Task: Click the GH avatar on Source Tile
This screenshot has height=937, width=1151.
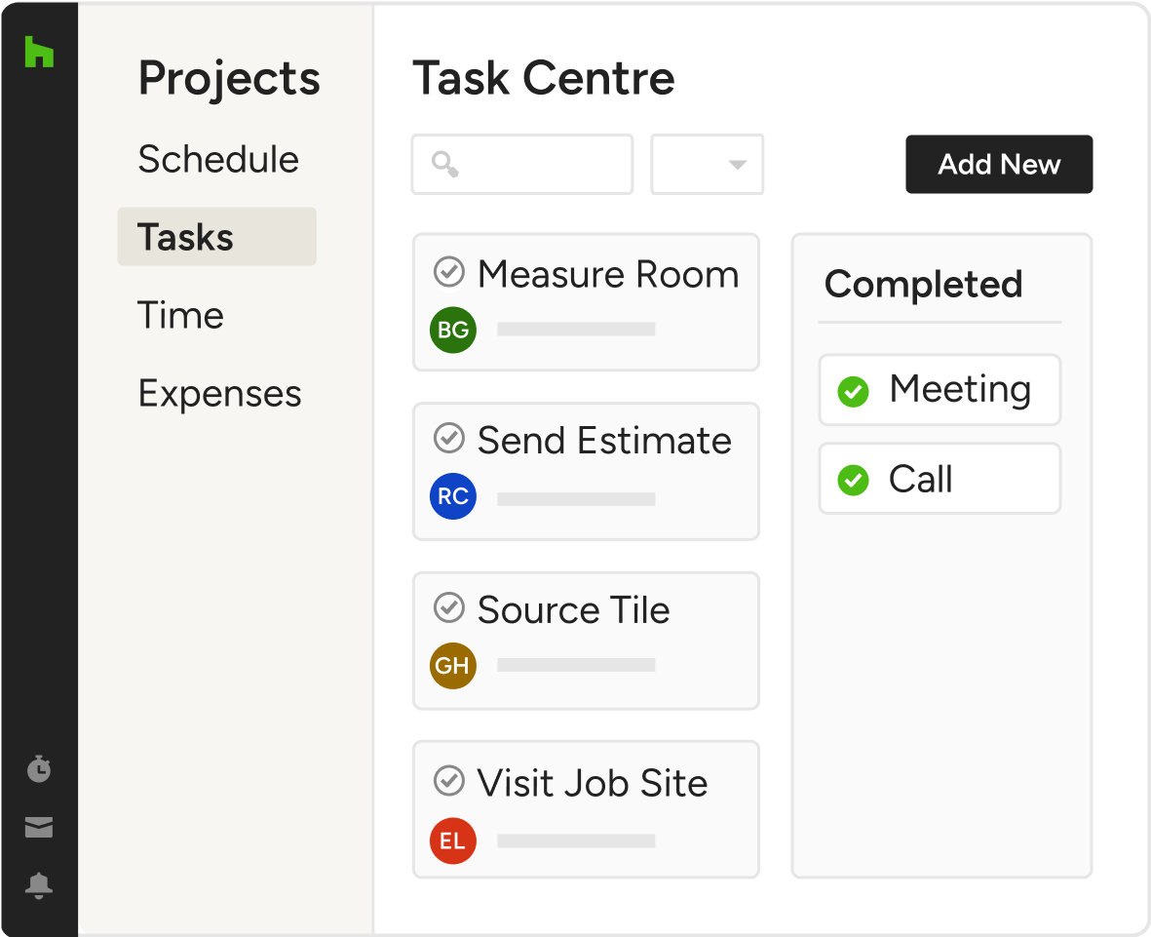Action: (453, 665)
